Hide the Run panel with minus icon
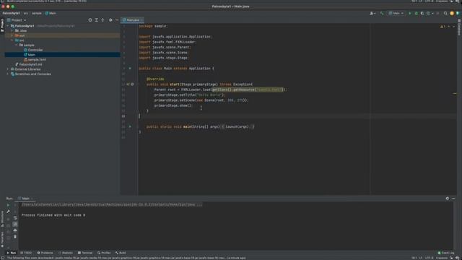 pyautogui.click(x=453, y=199)
